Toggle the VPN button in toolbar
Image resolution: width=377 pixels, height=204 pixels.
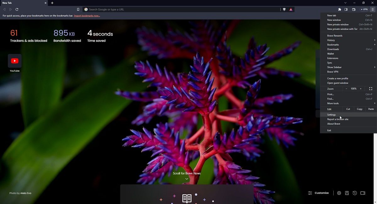[x=364, y=9]
